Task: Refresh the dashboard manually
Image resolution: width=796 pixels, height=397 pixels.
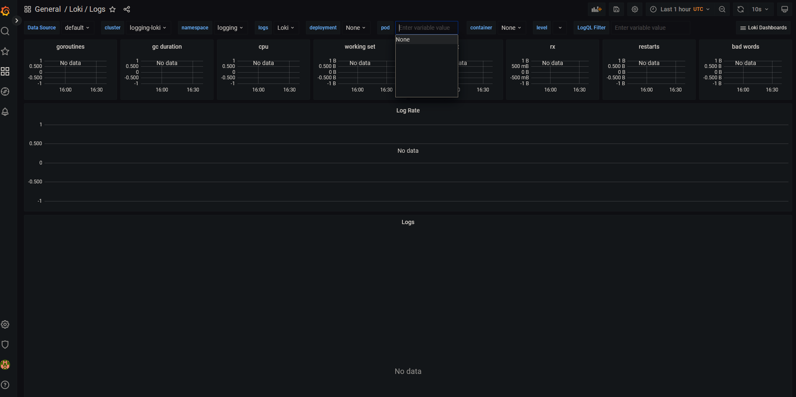Action: pos(740,9)
